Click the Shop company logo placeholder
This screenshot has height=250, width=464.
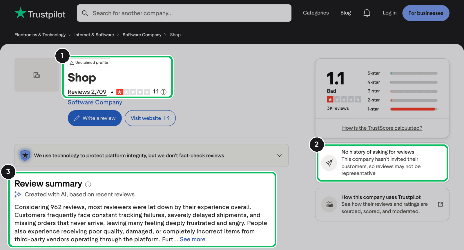pos(37,75)
